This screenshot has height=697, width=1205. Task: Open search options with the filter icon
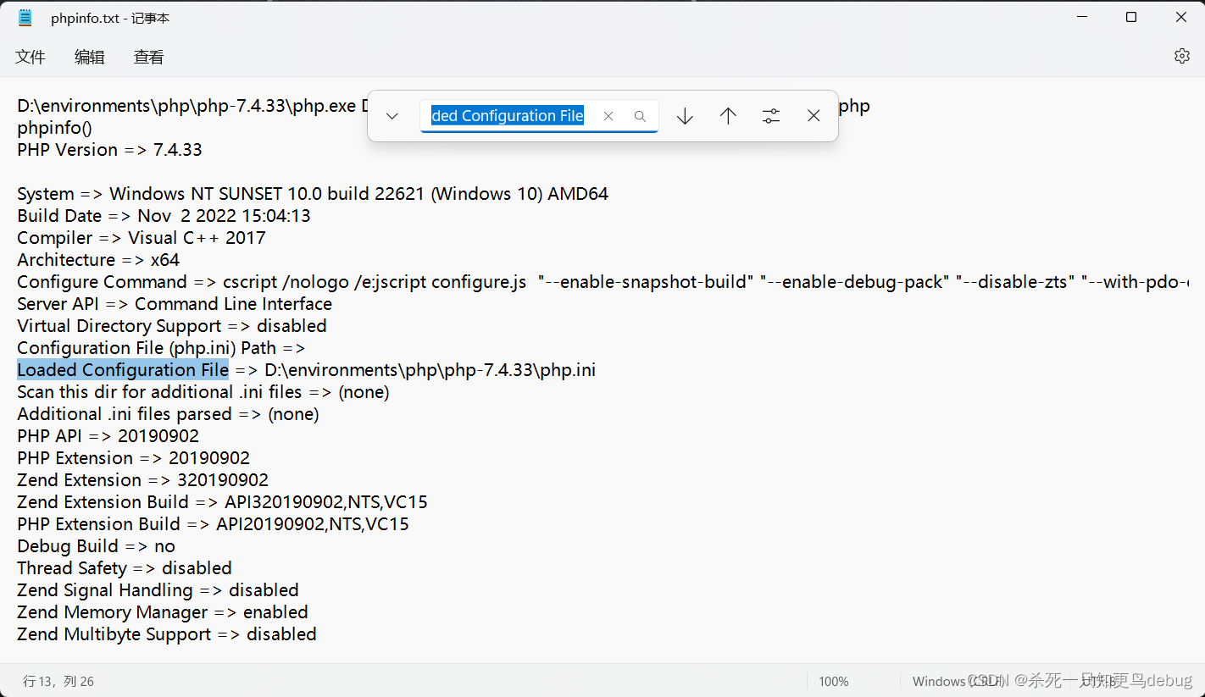tap(770, 116)
